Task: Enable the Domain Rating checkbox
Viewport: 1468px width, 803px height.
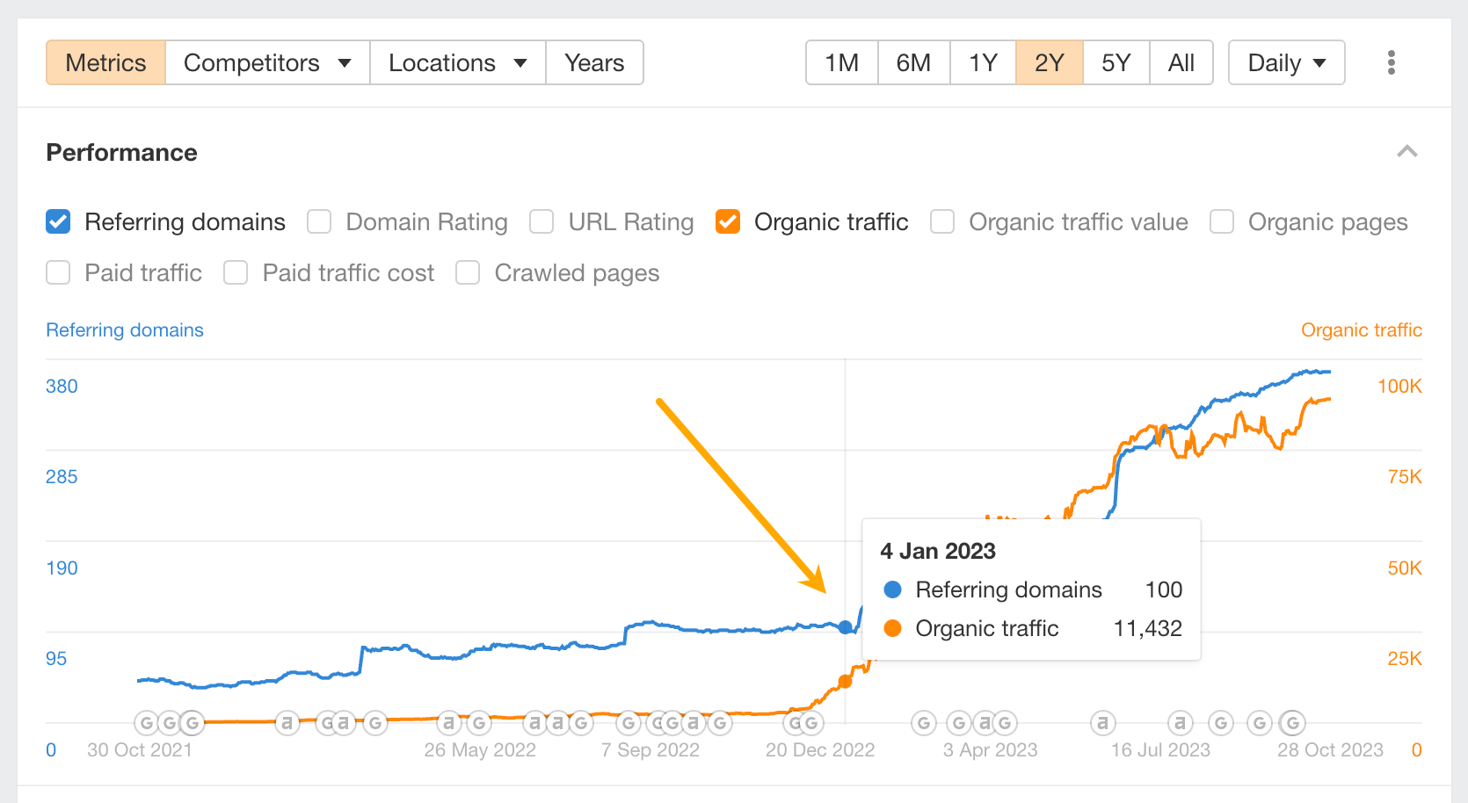Action: pyautogui.click(x=318, y=221)
